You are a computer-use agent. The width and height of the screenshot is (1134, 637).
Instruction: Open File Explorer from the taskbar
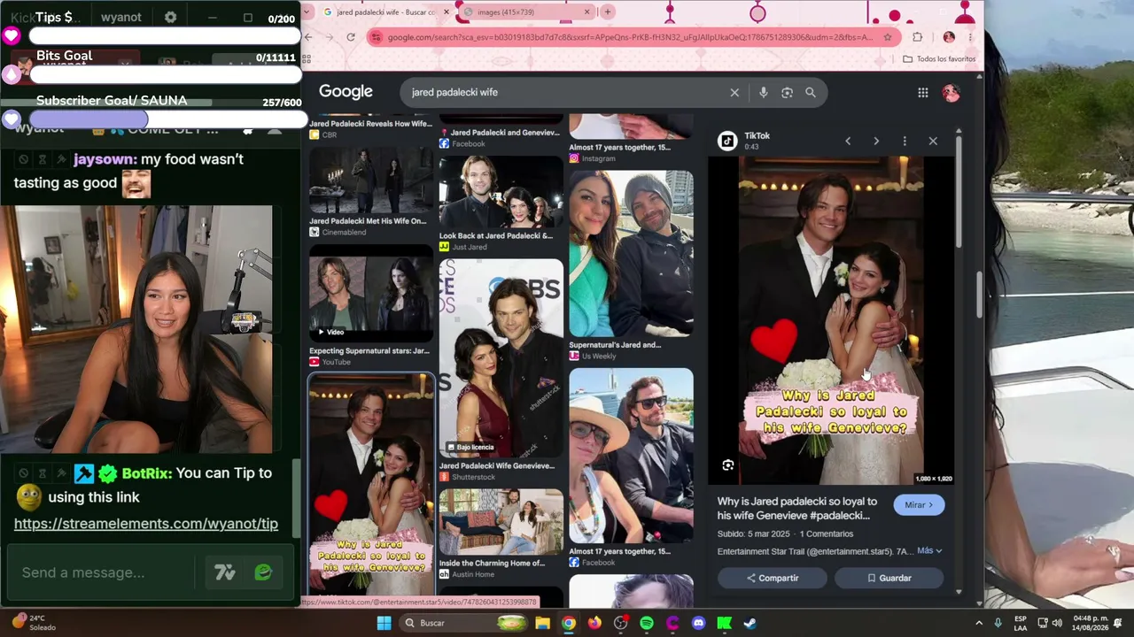click(x=542, y=623)
